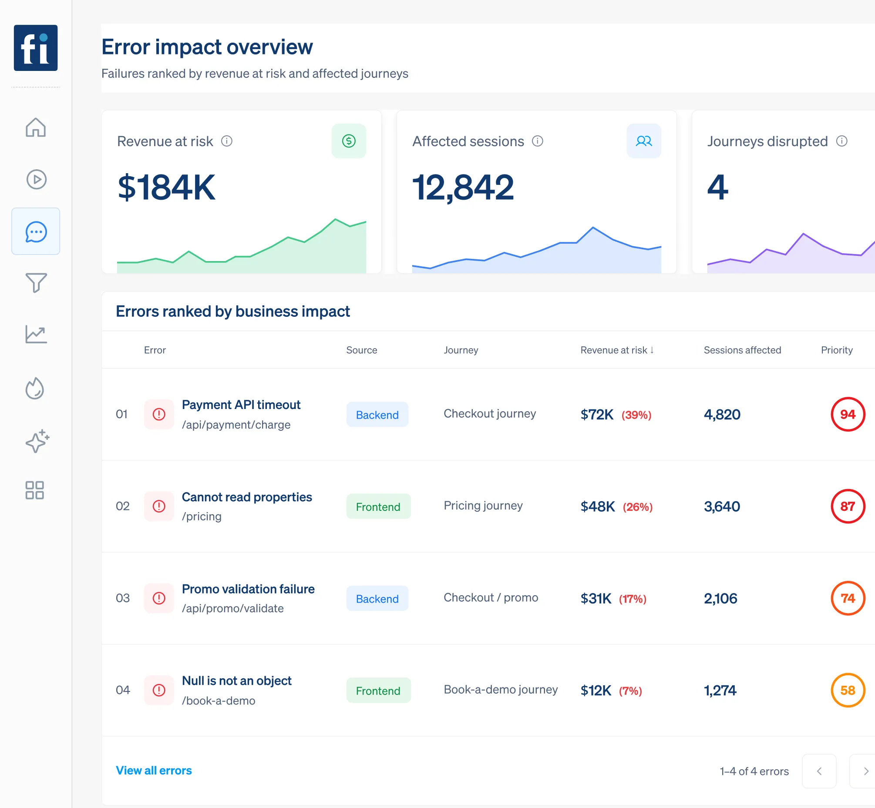Open the funnel filter sidebar icon
Image resolution: width=875 pixels, height=808 pixels.
36,282
